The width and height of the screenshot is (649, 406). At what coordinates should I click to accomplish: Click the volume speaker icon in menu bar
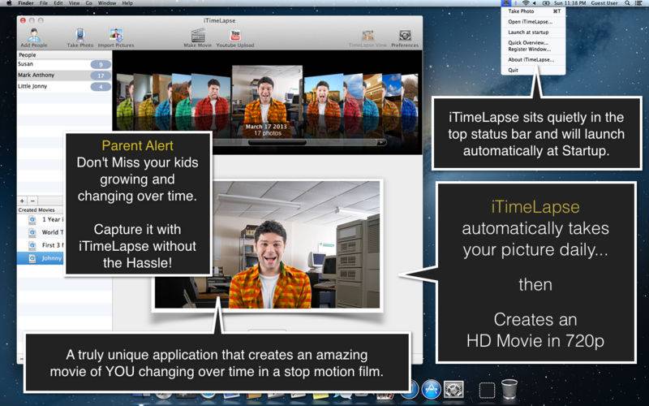click(535, 3)
